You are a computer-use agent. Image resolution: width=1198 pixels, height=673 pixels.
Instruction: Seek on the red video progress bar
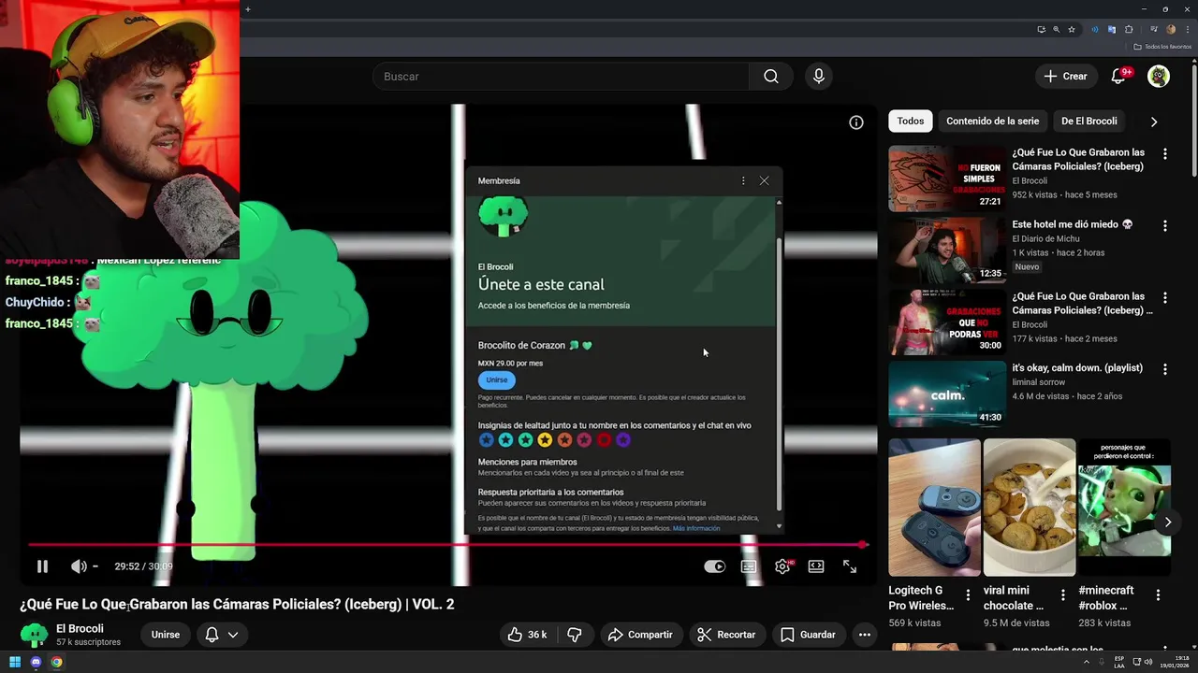point(447,544)
